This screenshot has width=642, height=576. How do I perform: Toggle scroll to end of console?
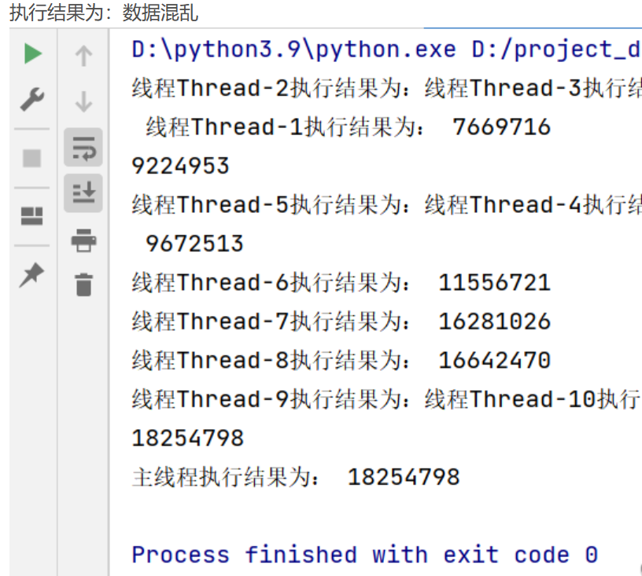(x=83, y=193)
